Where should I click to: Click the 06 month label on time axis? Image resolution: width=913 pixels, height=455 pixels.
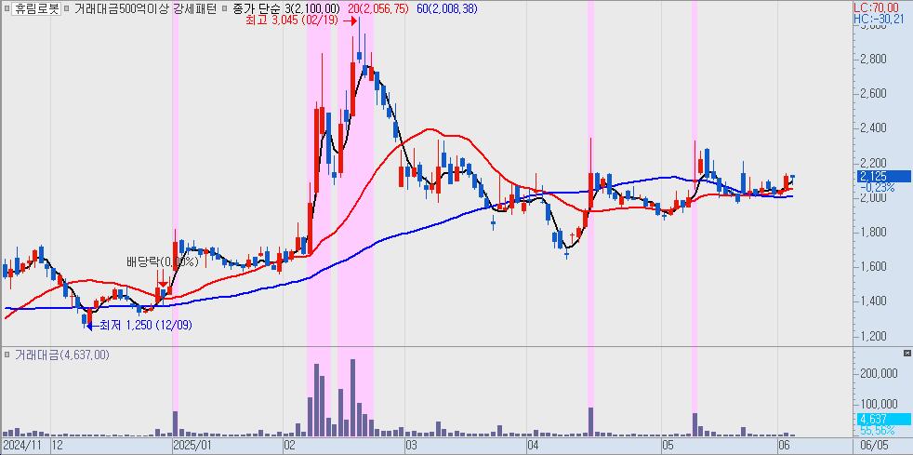(x=785, y=445)
